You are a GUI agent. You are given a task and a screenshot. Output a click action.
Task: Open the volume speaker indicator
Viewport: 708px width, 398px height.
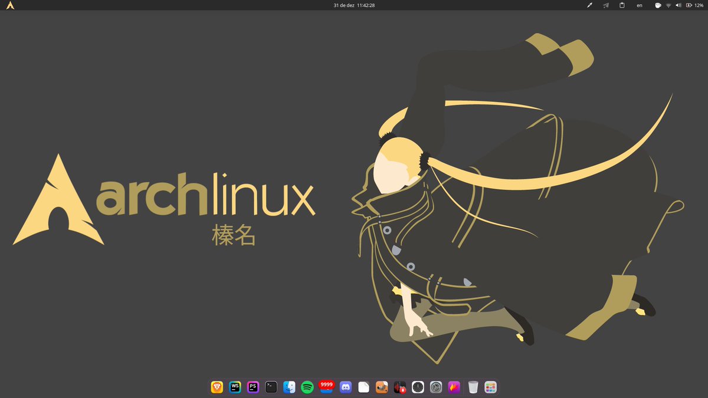coord(678,5)
